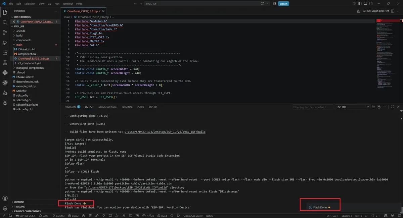Image resolution: width=403 pixels, height=218 pixels.
Task: Open the Terminal menu
Action: (x=68, y=4)
